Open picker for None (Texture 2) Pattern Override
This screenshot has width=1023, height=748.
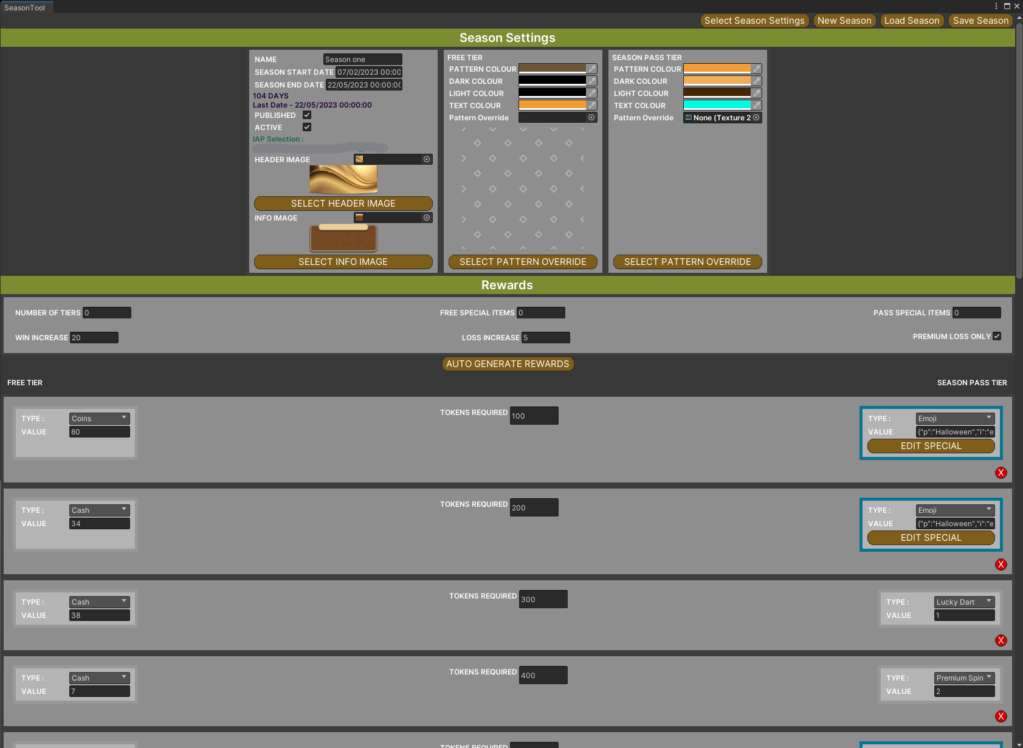[x=754, y=117]
